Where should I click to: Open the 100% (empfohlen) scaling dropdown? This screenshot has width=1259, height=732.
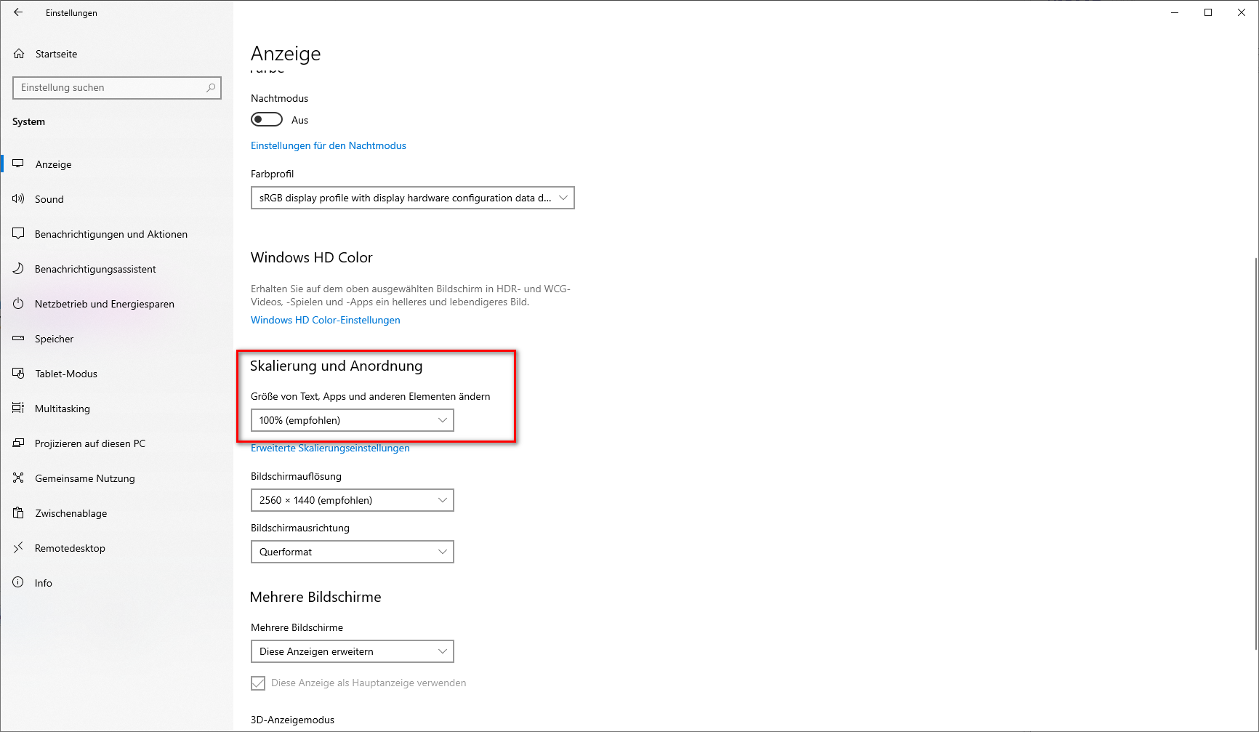pyautogui.click(x=353, y=420)
